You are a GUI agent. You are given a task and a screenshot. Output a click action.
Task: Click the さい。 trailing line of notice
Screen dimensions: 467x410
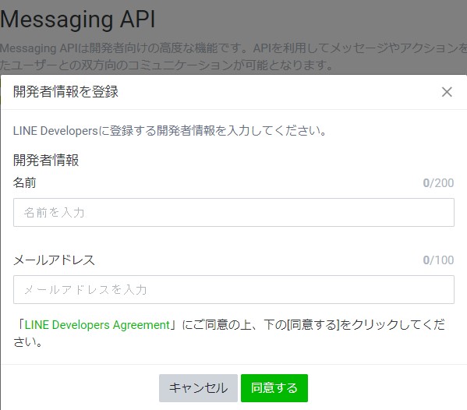[x=28, y=342]
